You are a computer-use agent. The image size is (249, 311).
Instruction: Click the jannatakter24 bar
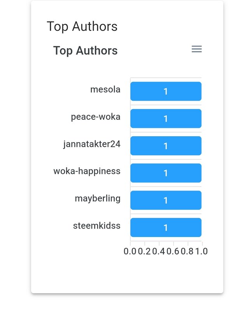[166, 146]
